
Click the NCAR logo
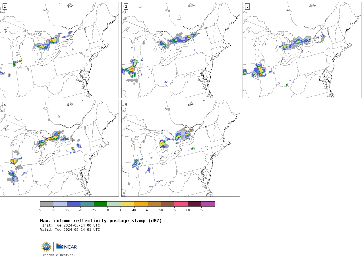(x=67, y=247)
